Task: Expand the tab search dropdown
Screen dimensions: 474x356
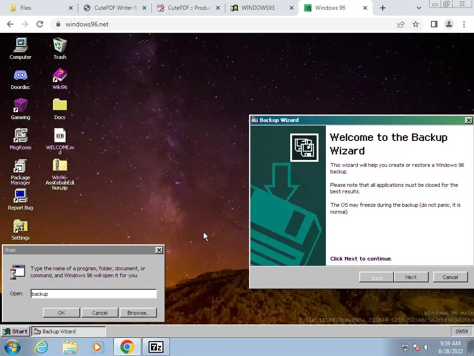Action: [418, 8]
